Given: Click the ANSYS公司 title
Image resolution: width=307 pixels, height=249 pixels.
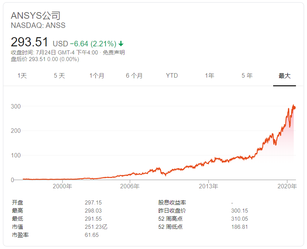Looking at the screenshot, I should point(35,16).
